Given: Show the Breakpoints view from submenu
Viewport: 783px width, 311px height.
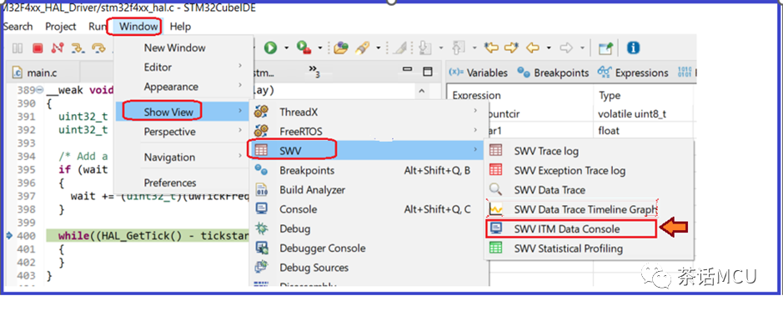Looking at the screenshot, I should pos(367,170).
